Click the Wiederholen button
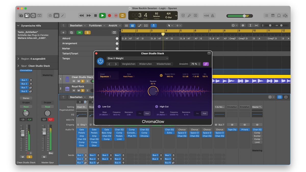The width and height of the screenshot is (306, 172). coord(163,64)
